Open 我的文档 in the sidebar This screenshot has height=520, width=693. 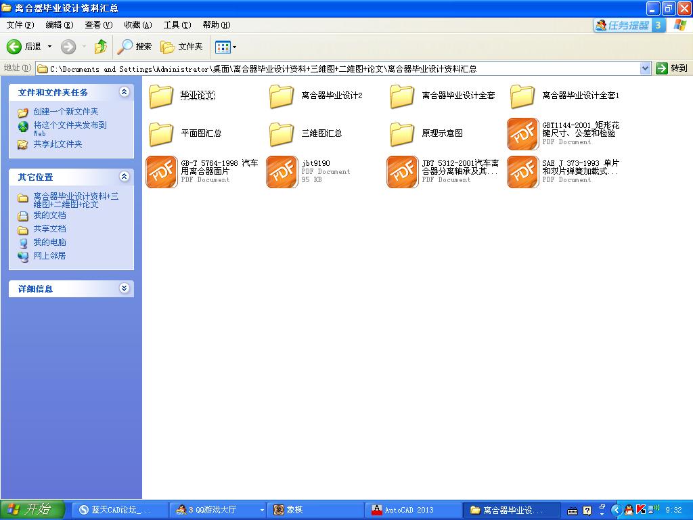click(x=49, y=215)
